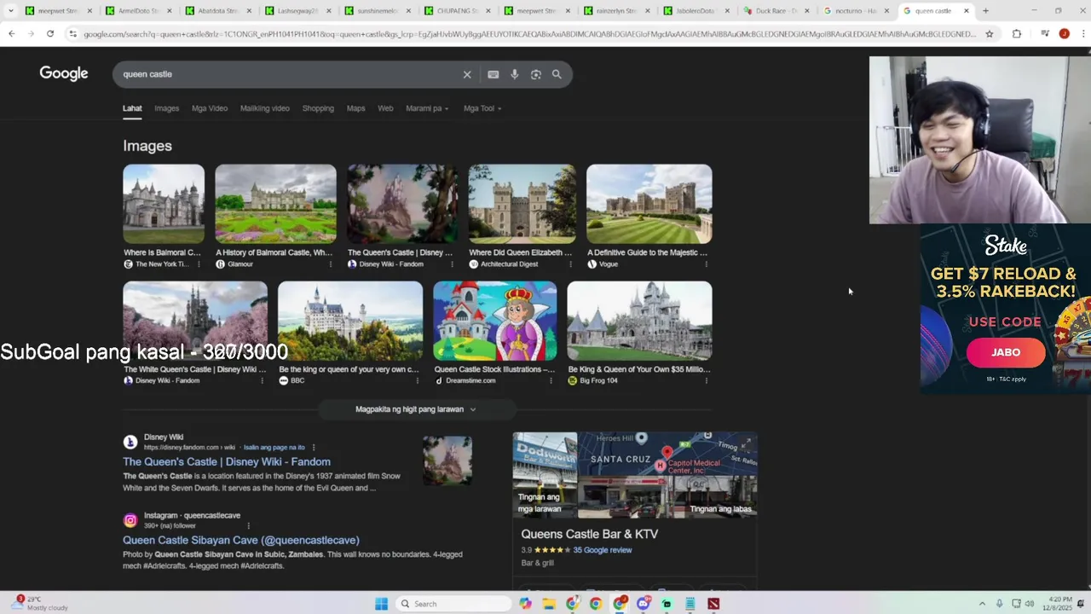Switch to the Maikling video tab
Image resolution: width=1091 pixels, height=614 pixels.
coord(265,108)
